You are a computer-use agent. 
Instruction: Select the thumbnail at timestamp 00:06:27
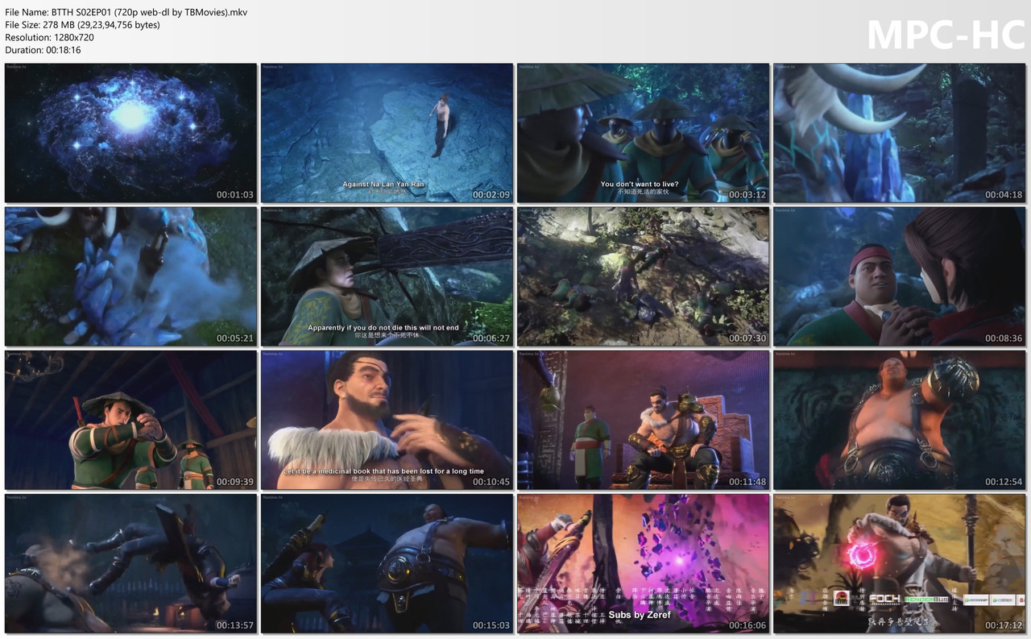click(387, 276)
